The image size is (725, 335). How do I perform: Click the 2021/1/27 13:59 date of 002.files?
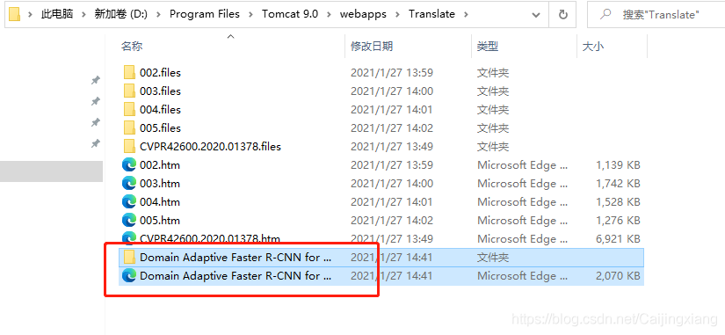pos(392,73)
